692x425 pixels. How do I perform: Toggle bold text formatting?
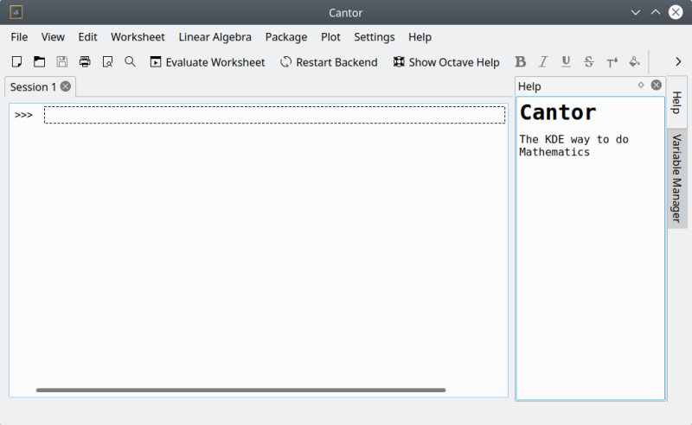(x=520, y=62)
